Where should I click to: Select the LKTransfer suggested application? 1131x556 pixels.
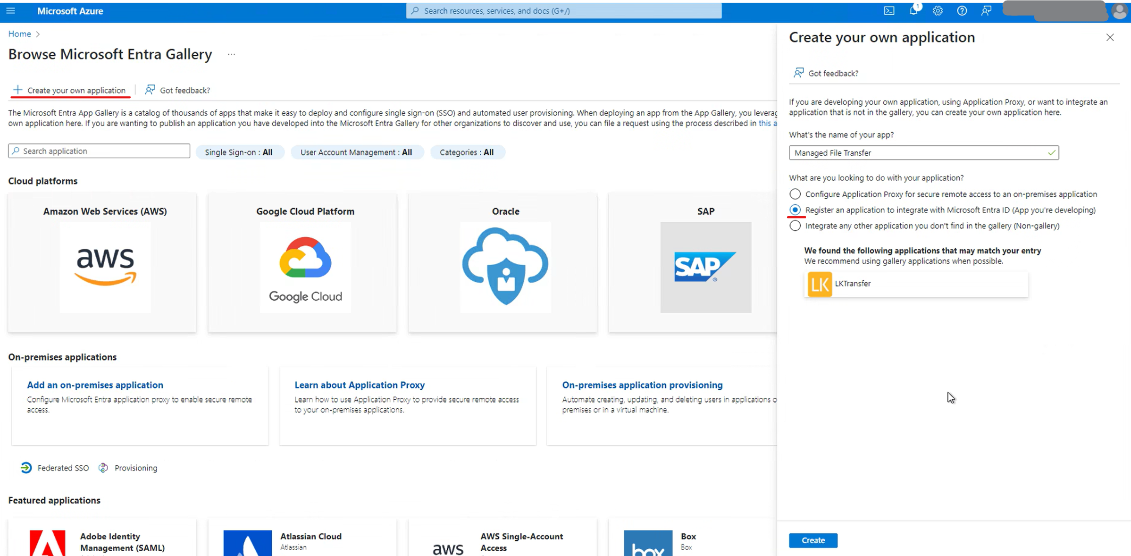[x=916, y=284]
